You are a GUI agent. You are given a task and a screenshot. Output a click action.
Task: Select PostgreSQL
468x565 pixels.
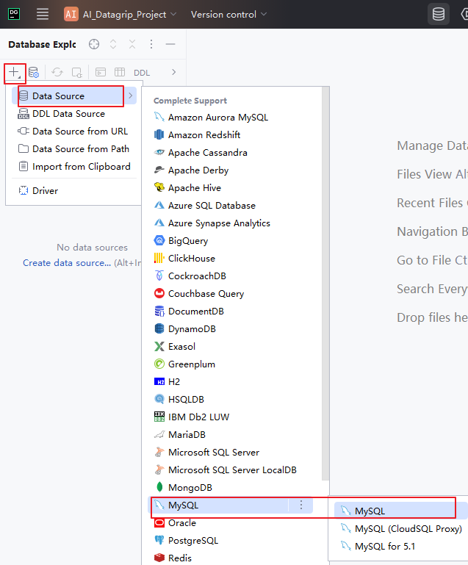tap(231, 541)
